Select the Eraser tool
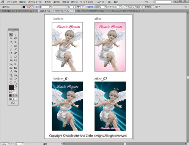189x145 pixels. 16,53
